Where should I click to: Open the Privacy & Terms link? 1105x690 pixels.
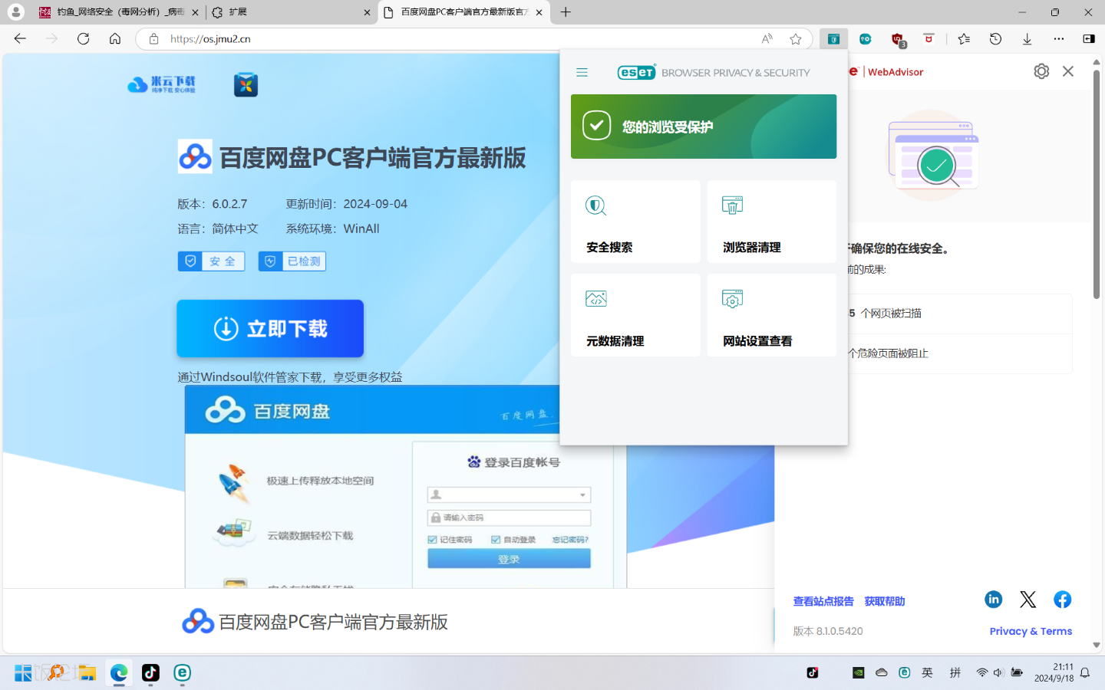tap(1031, 631)
